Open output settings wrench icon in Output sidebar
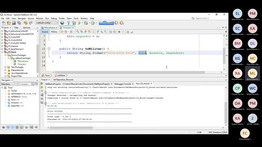The height and width of the screenshot is (147, 262). tap(42, 102)
